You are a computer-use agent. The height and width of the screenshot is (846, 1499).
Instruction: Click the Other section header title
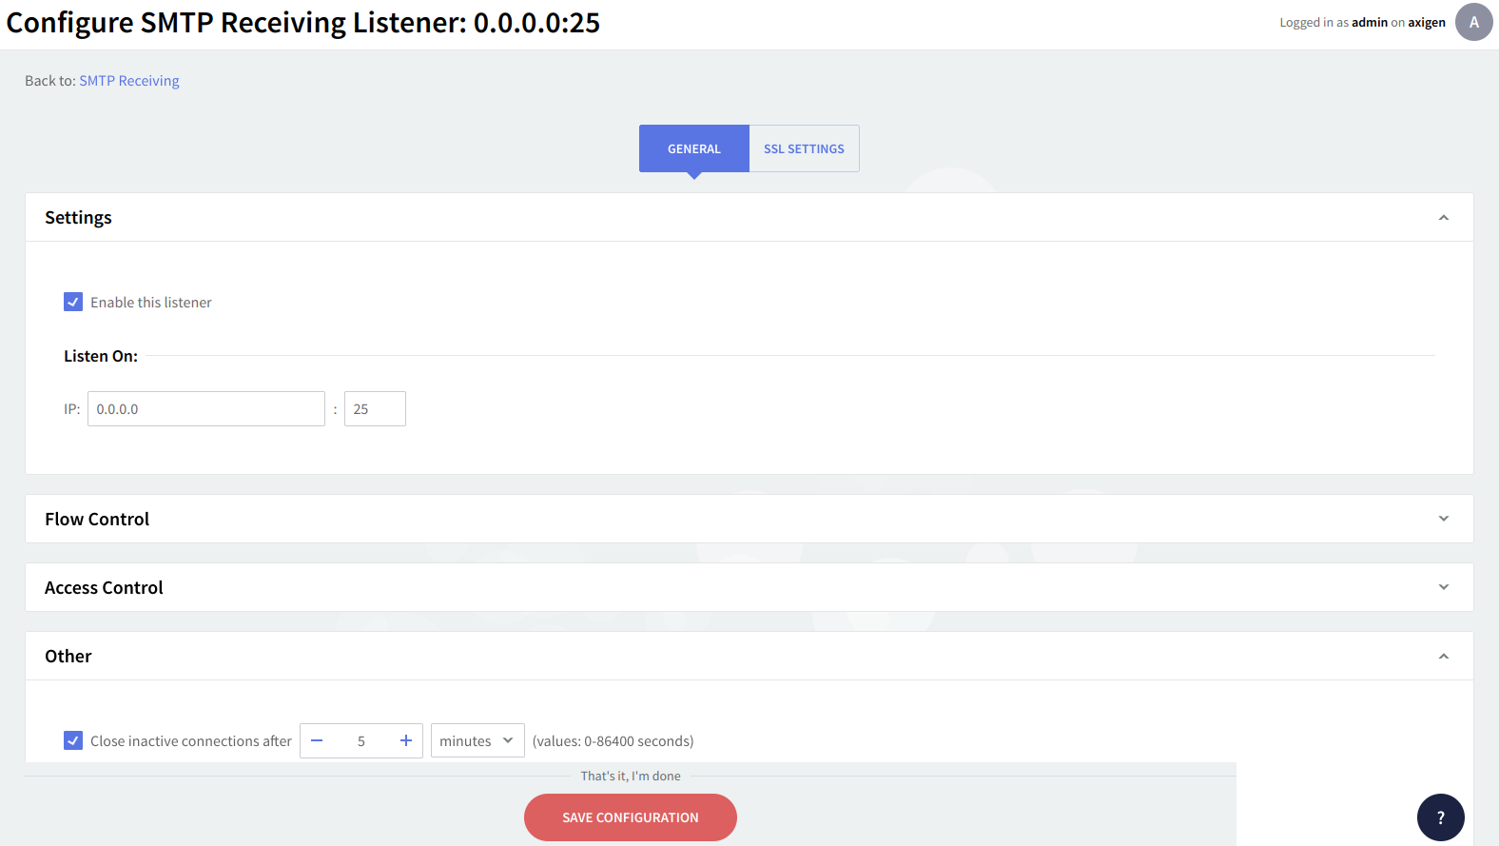click(x=68, y=657)
